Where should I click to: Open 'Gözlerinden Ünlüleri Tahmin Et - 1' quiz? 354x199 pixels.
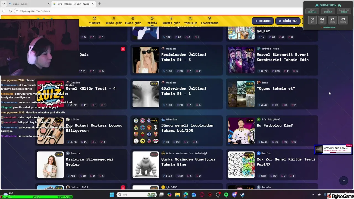tap(184, 91)
